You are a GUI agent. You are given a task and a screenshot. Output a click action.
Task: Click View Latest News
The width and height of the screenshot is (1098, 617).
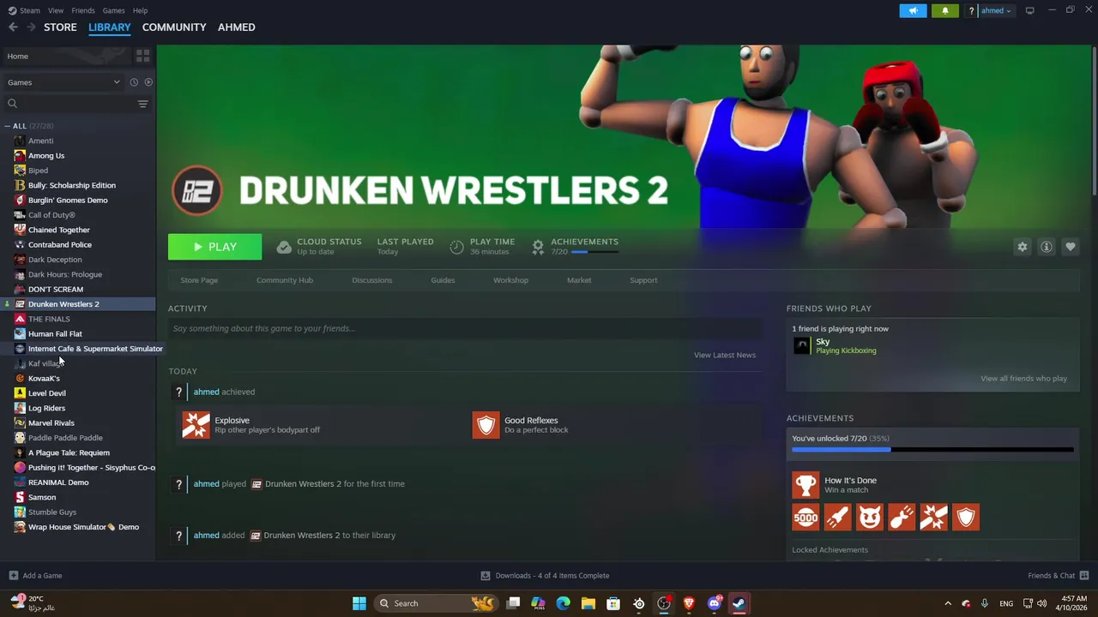tap(725, 355)
